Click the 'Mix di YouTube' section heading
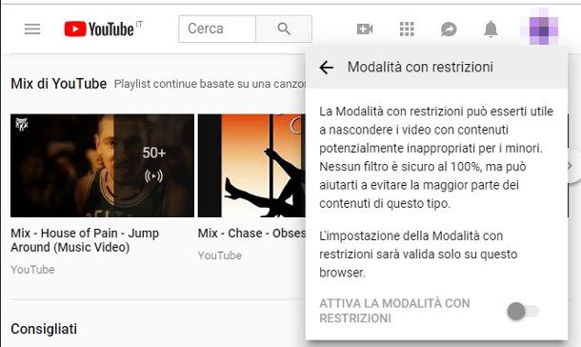 tap(58, 84)
